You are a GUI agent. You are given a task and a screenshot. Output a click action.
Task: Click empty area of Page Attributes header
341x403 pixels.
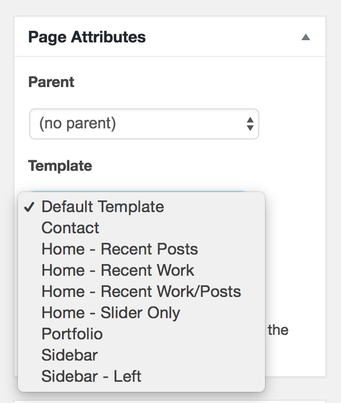[x=221, y=37]
